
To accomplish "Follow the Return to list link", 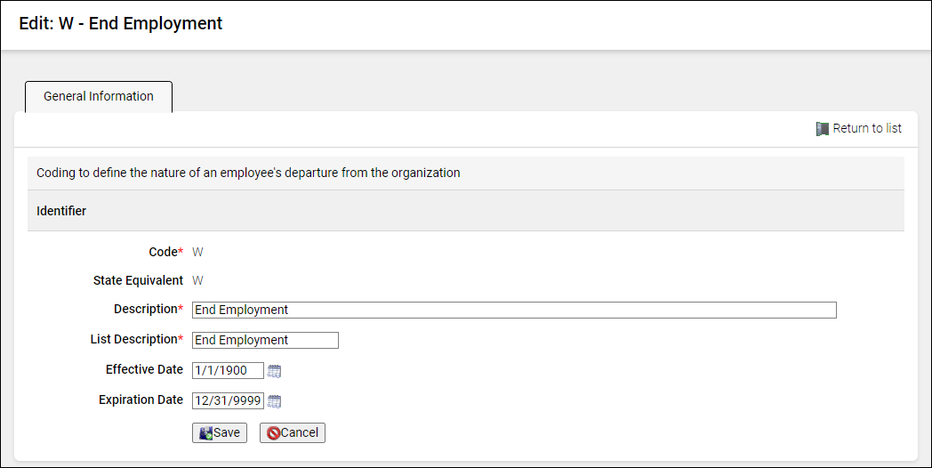I will point(867,128).
